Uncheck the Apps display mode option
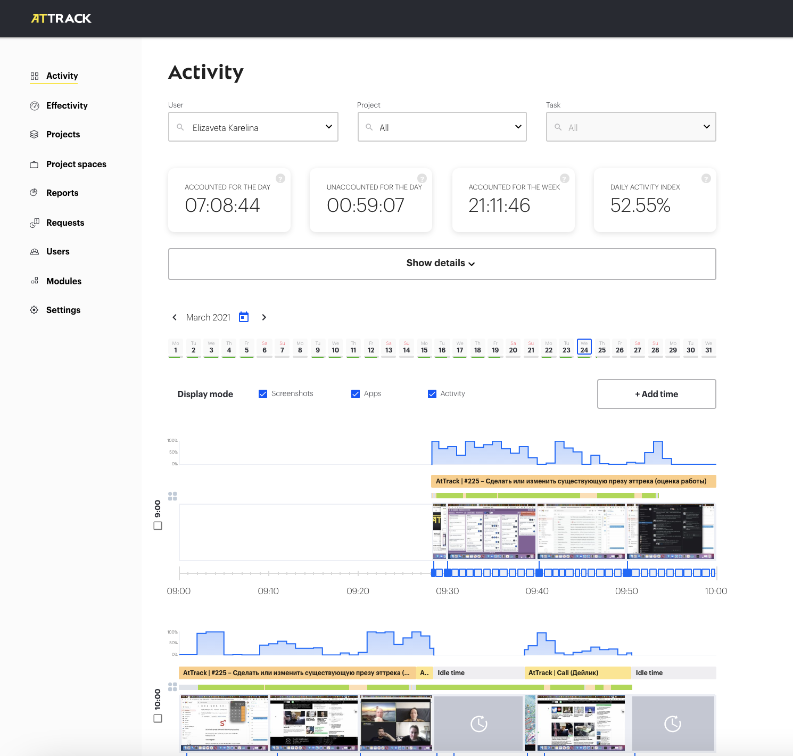The image size is (793, 756). 356,394
